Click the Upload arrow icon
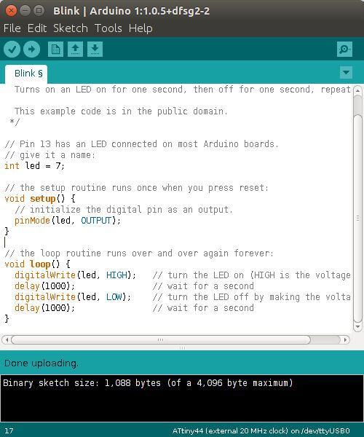This screenshot has width=364, height=437. [x=31, y=50]
